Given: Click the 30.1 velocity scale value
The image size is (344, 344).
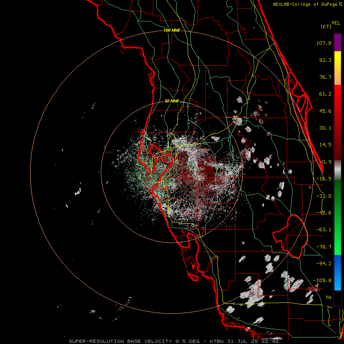Looking at the screenshot, I should click(x=325, y=128).
